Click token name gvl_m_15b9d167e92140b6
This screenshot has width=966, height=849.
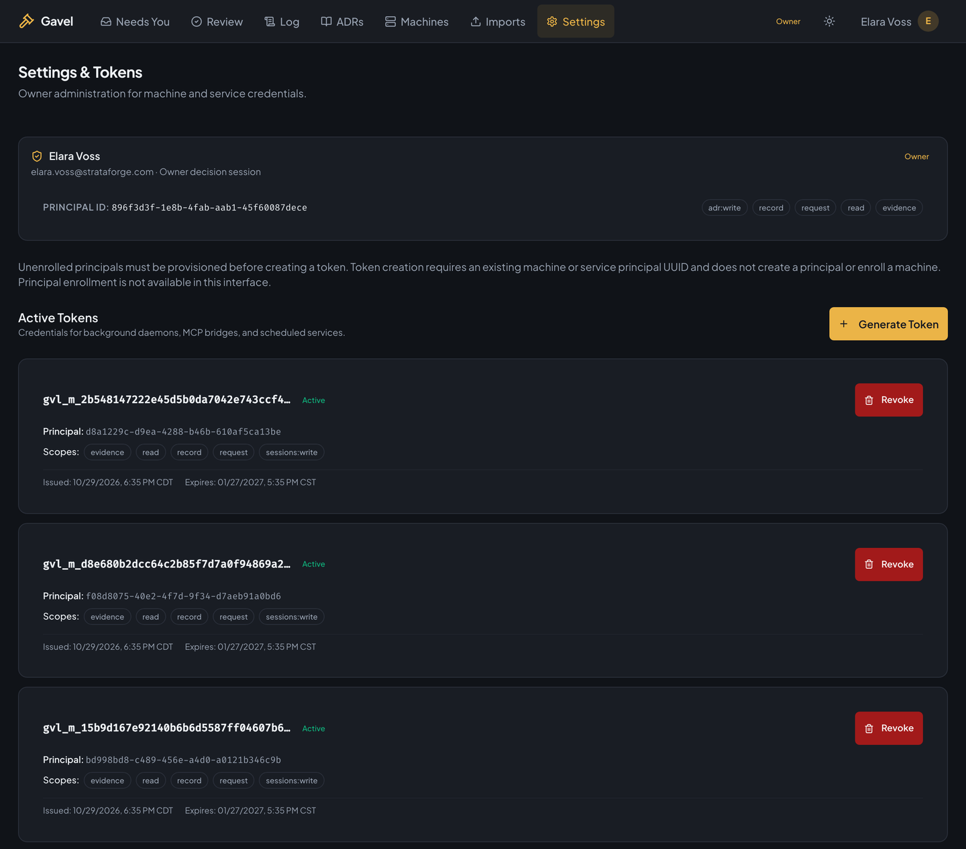pyautogui.click(x=166, y=728)
